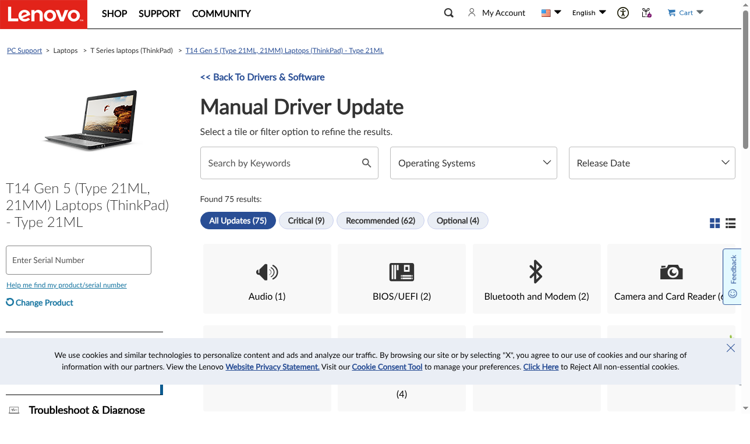Expand the Release Date dropdown
750x444 pixels.
tap(652, 163)
